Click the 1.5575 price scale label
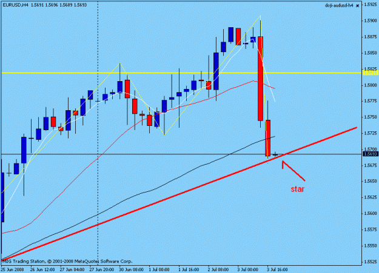 pyautogui.click(x=371, y=229)
